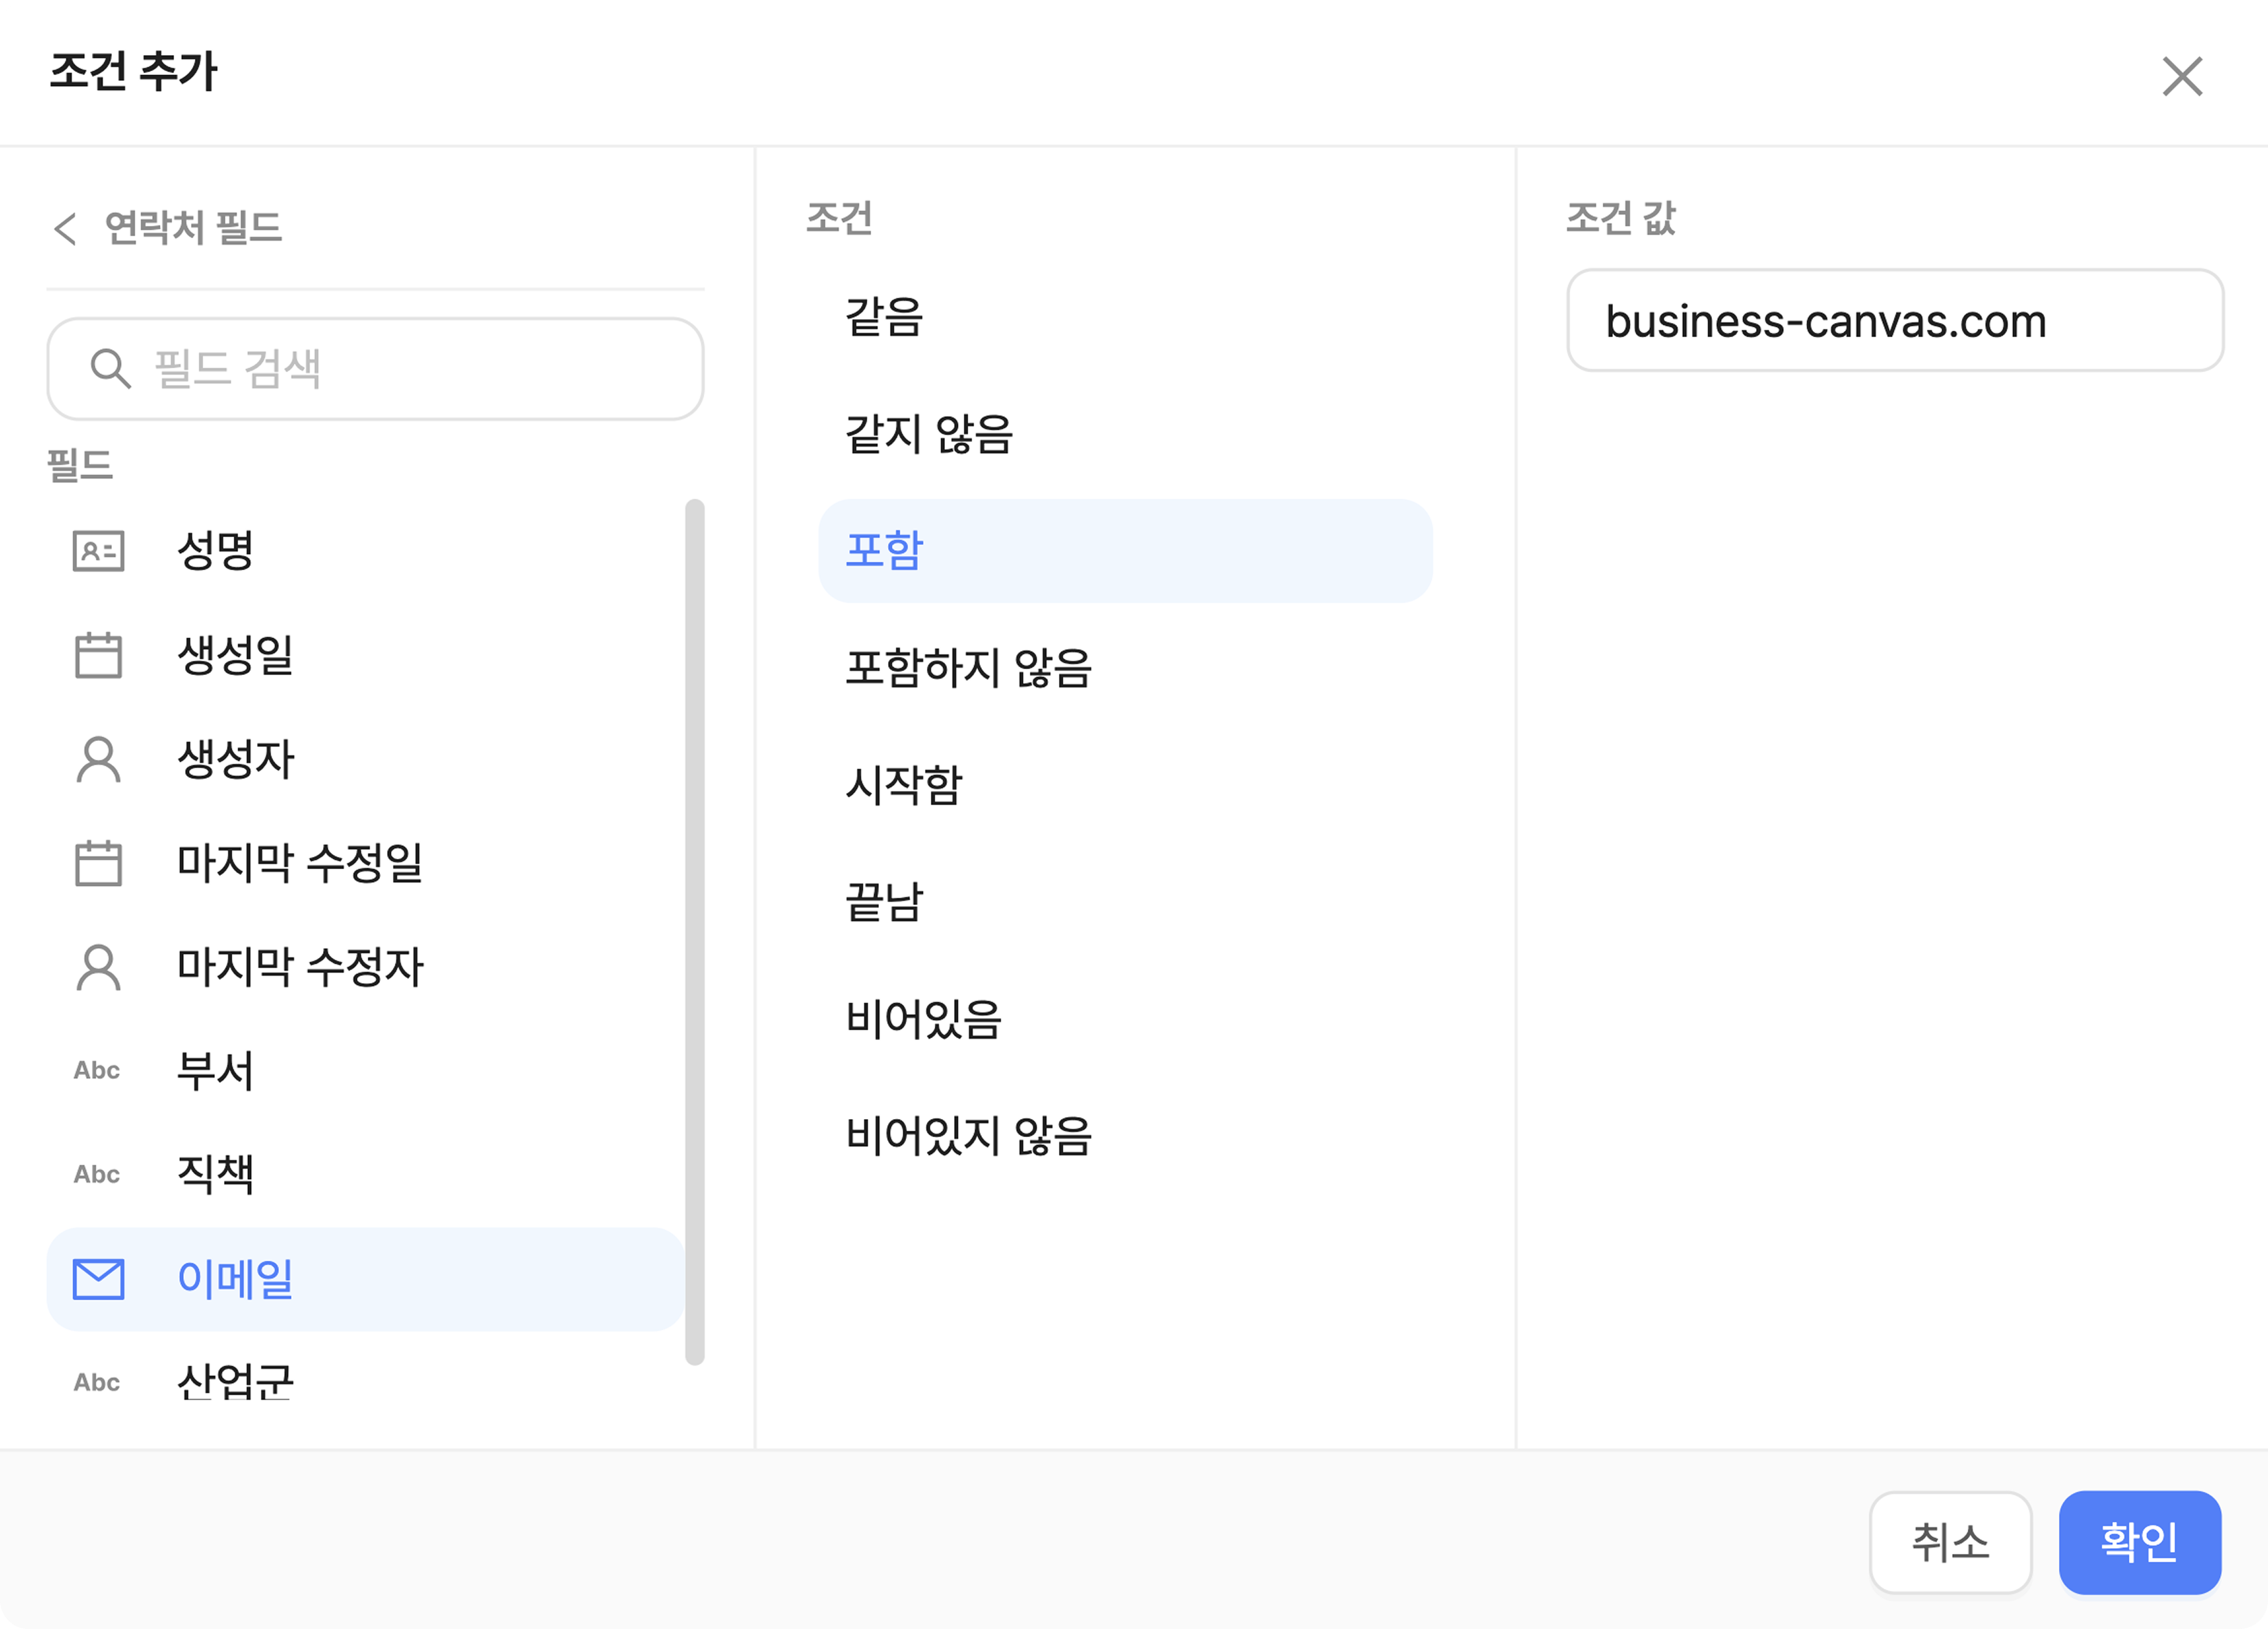The image size is (2268, 1629).
Task: Select the 직책 field
Action: (215, 1175)
